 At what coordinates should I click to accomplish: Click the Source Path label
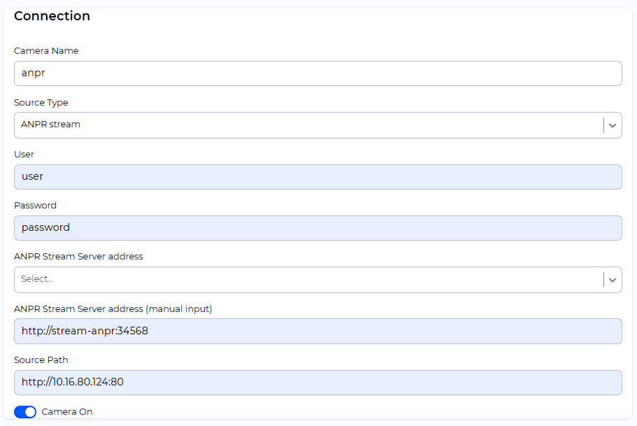(41, 360)
